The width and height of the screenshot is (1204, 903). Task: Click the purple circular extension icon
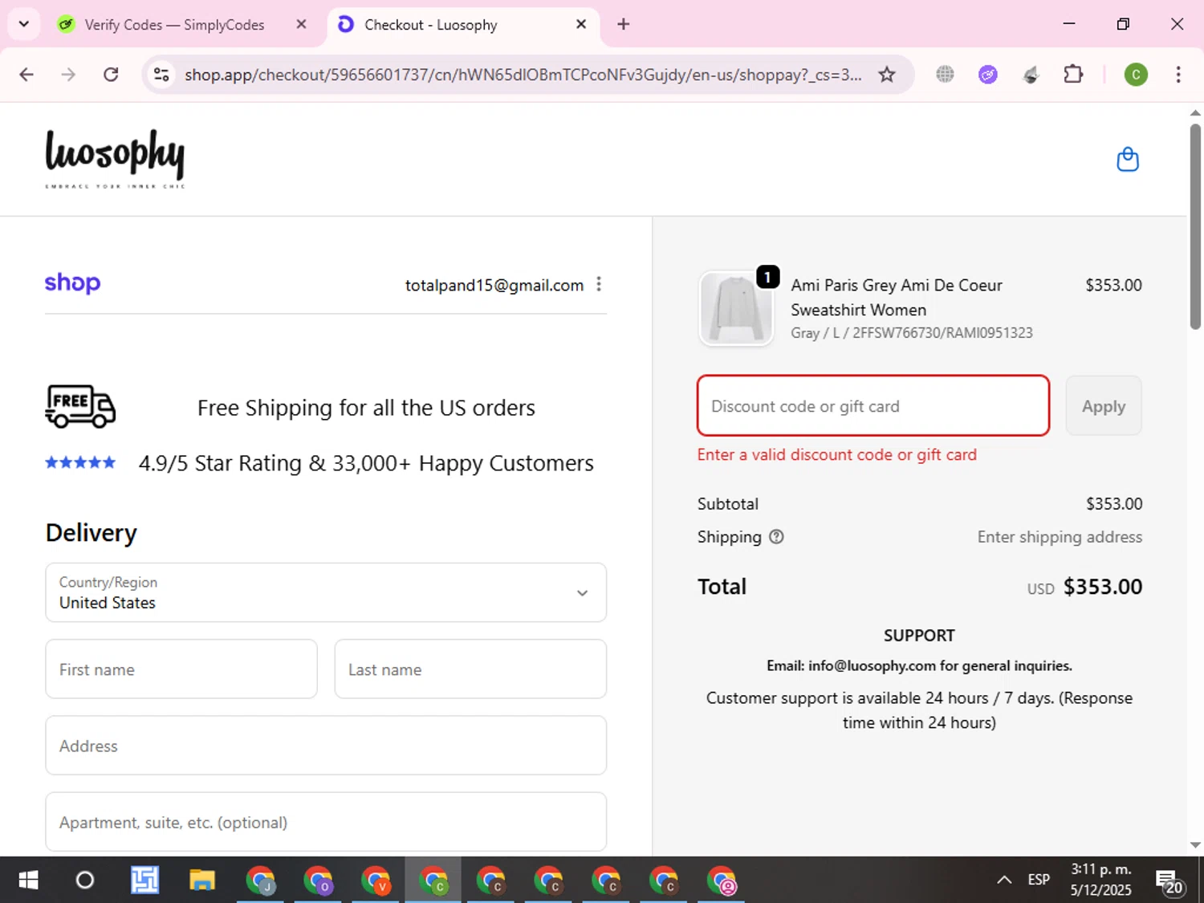click(x=988, y=75)
